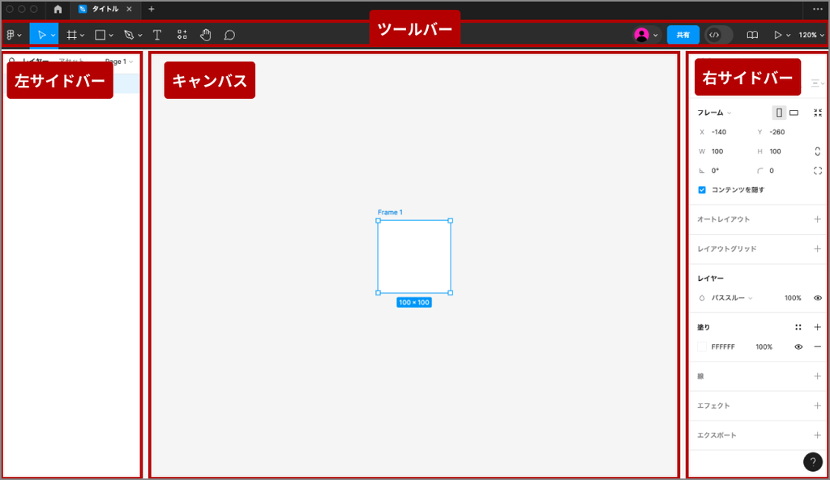The height and width of the screenshot is (480, 830).
Task: Open a new tab with plus
Action: point(152,9)
